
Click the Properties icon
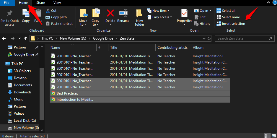[x=185, y=13]
